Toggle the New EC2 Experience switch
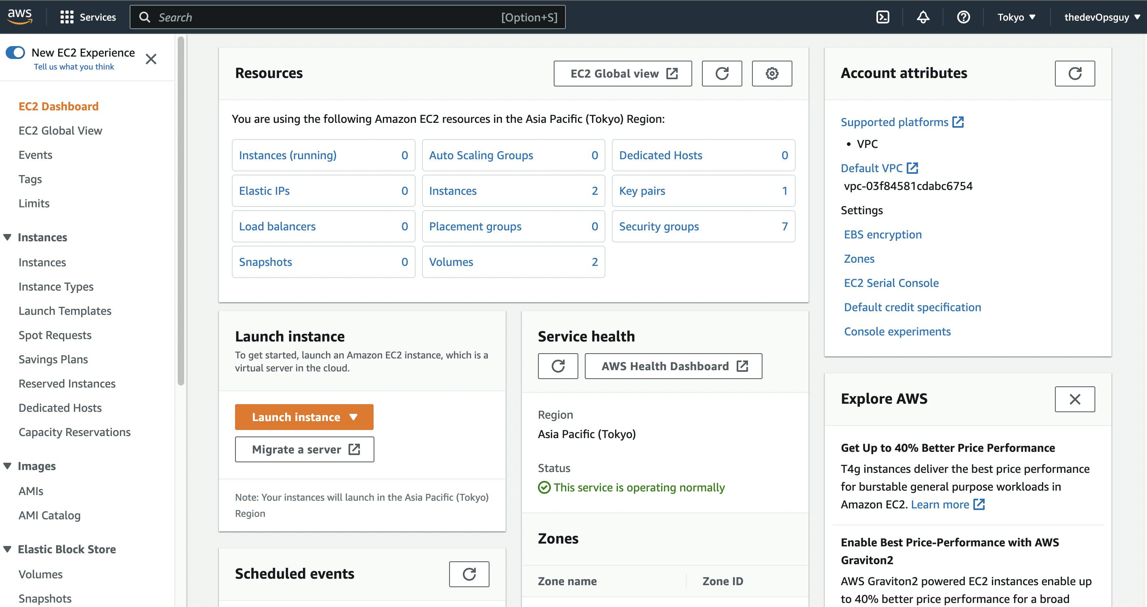This screenshot has height=607, width=1147. (x=16, y=53)
